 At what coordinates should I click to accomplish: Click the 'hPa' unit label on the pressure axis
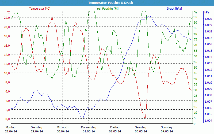click(207, 12)
